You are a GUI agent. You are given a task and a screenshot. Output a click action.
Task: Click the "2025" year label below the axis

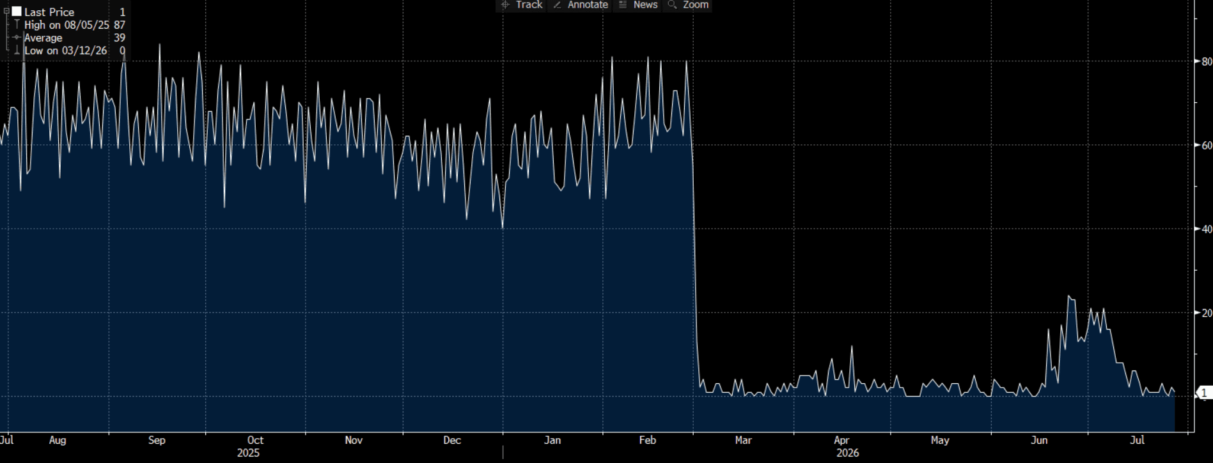[x=248, y=453]
